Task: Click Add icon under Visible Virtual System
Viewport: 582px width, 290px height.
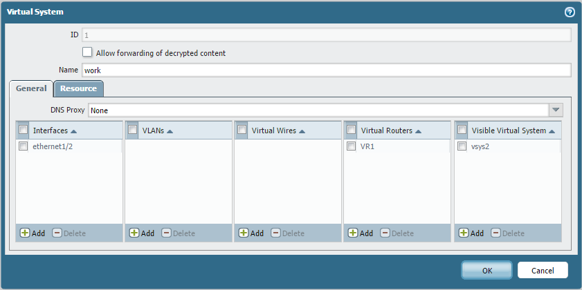Action: pyautogui.click(x=464, y=233)
